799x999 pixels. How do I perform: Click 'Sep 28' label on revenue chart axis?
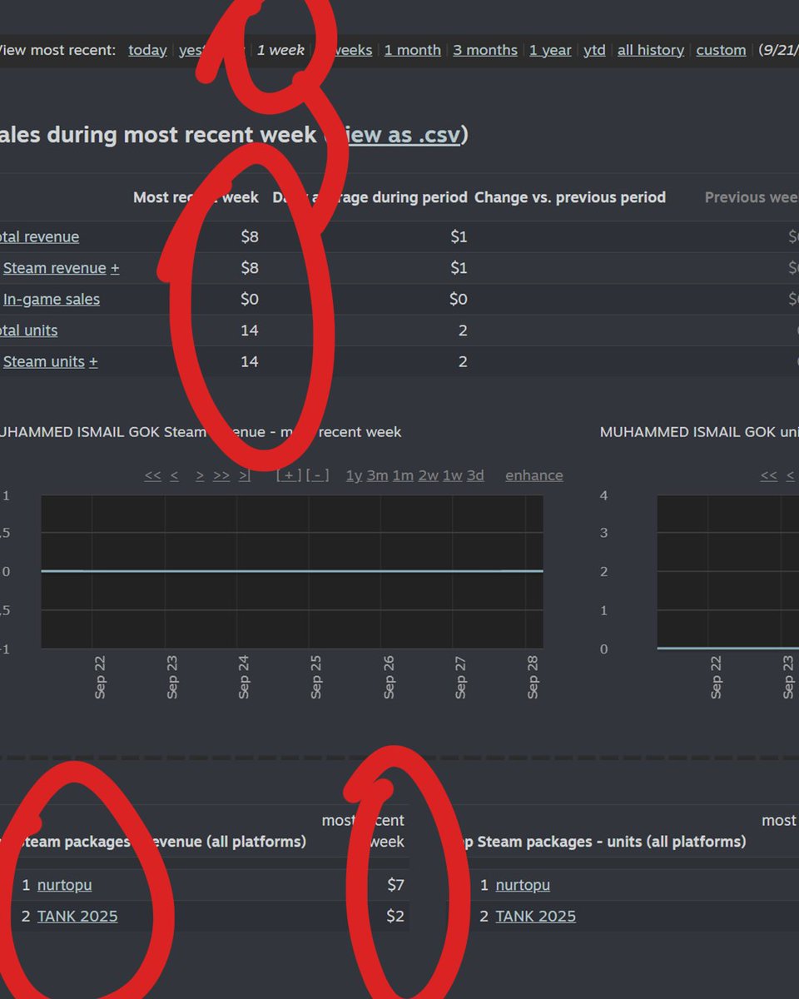(x=533, y=677)
